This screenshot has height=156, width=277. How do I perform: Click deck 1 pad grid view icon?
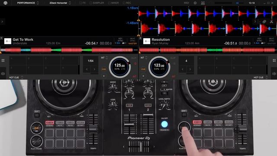[x=3, y=61]
